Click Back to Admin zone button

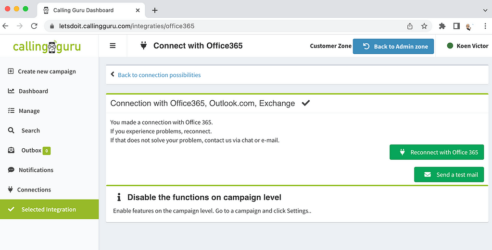(393, 47)
